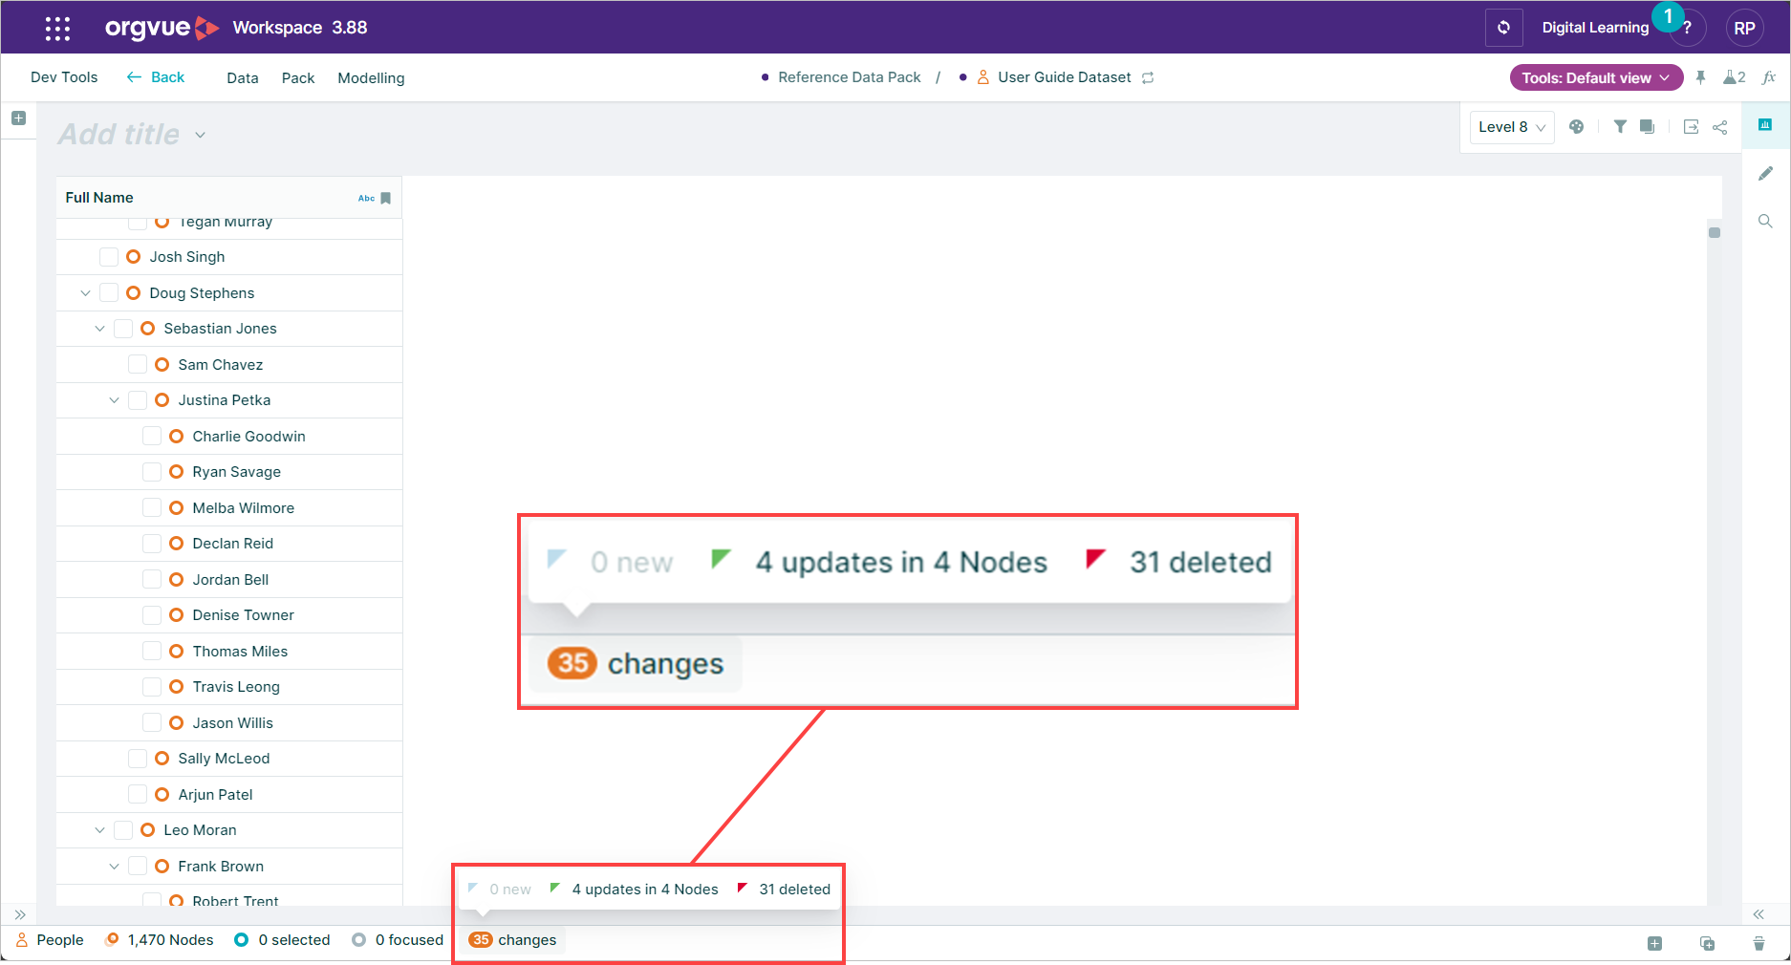Collapse the Sebastian Jones branch
1791x965 pixels.
click(x=99, y=329)
